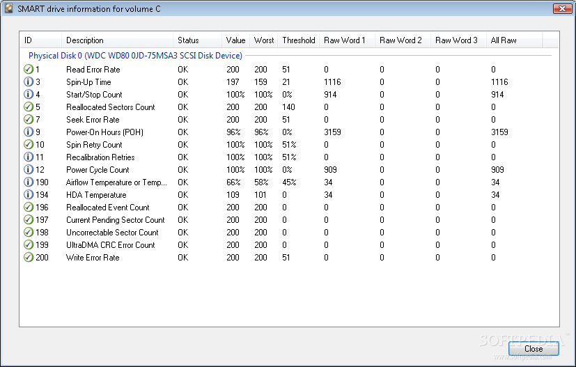Click the info icon for Recalibration Retries
Image resolution: width=576 pixels, height=367 pixels.
(29, 157)
